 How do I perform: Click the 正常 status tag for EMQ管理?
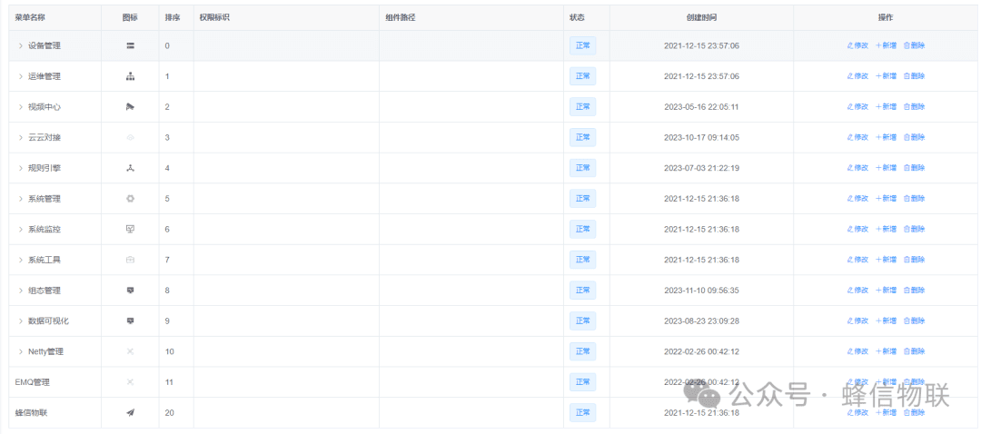coord(582,382)
